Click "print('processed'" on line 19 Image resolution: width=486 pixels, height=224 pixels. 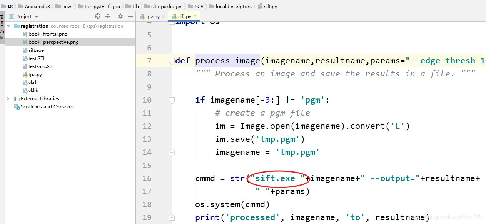[x=238, y=217]
